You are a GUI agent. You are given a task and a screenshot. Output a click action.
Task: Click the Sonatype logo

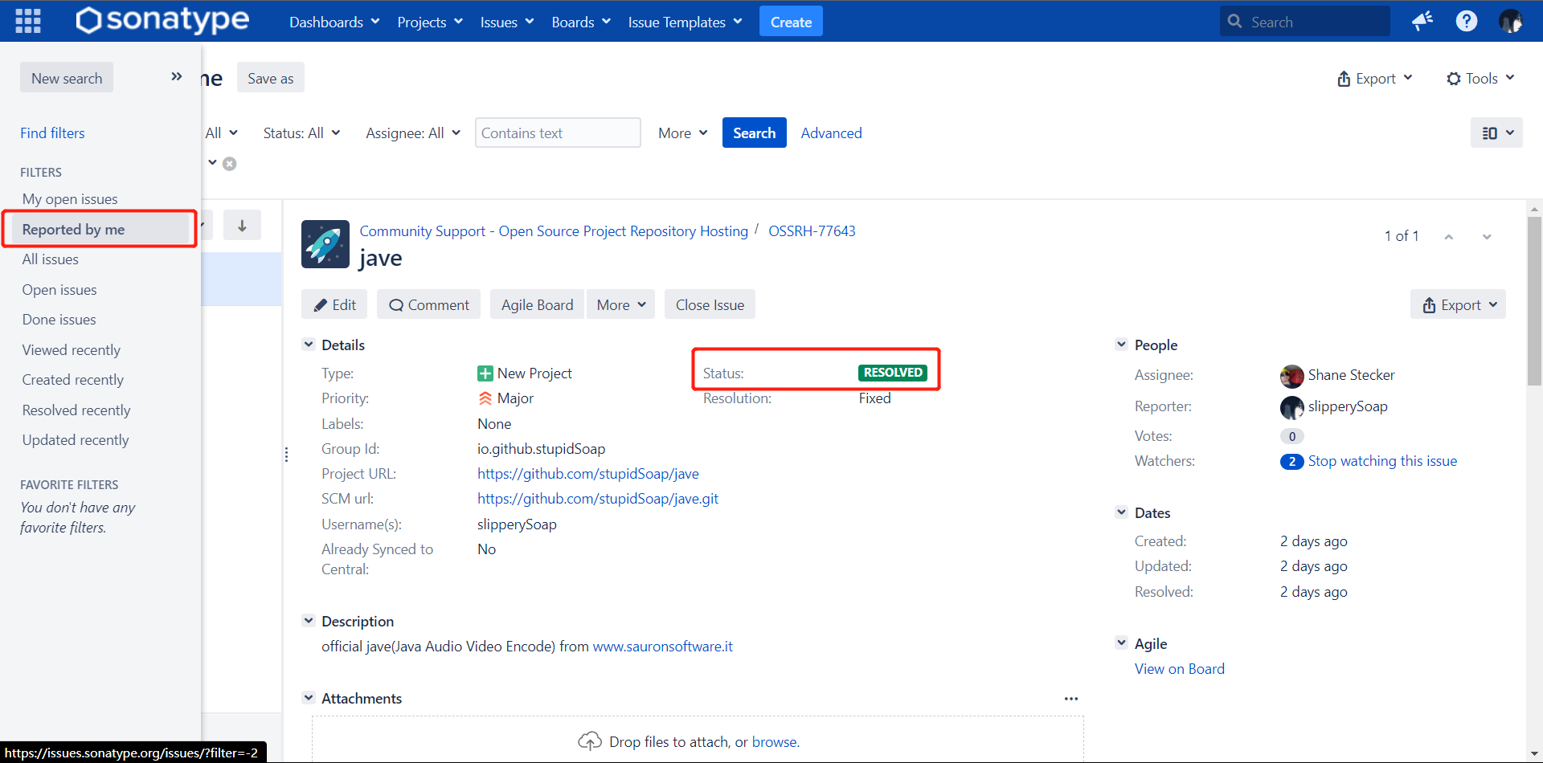[x=162, y=21]
